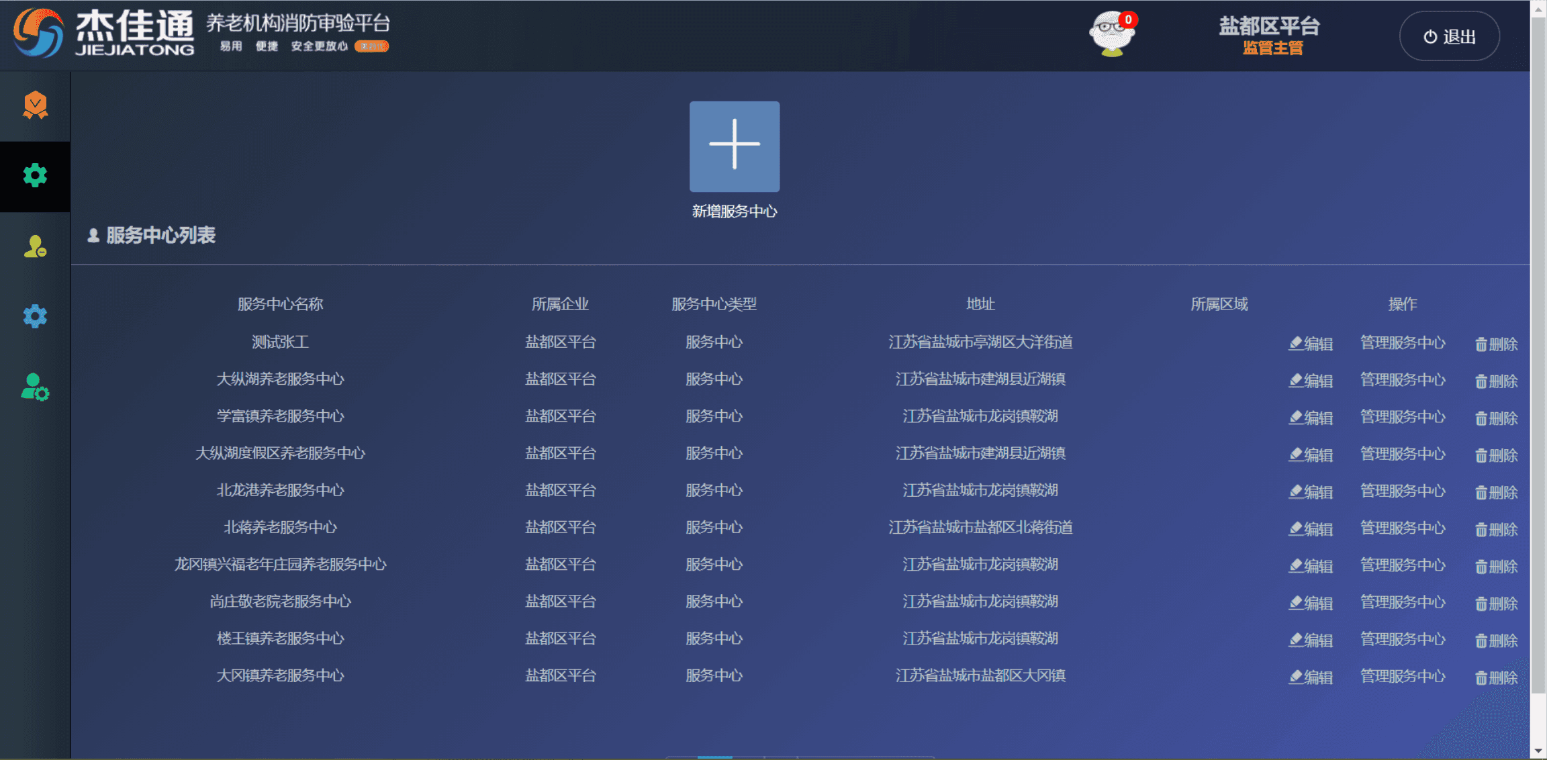Edit the 北蒋养老服务中心 row

click(1311, 529)
